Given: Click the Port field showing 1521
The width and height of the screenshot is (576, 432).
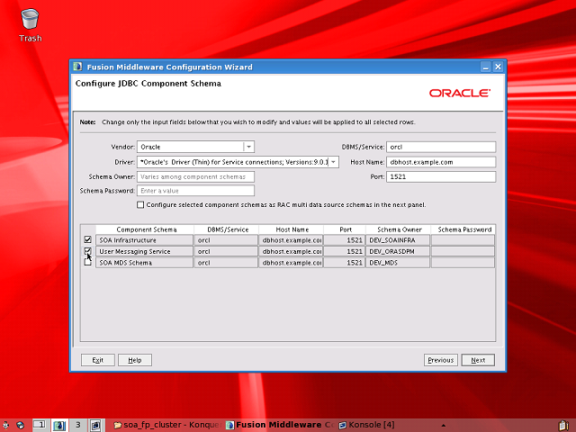Looking at the screenshot, I should click(441, 176).
